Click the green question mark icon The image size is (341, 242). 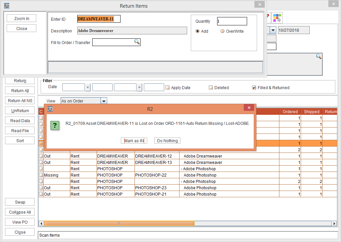point(55,125)
